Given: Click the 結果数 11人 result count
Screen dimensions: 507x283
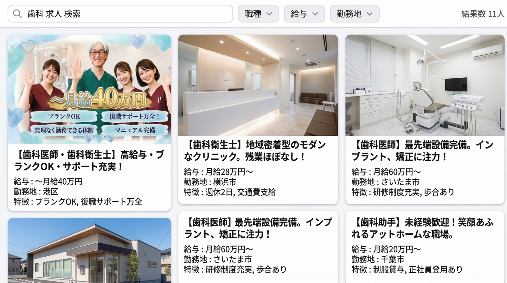Looking at the screenshot, I should pyautogui.click(x=482, y=14).
